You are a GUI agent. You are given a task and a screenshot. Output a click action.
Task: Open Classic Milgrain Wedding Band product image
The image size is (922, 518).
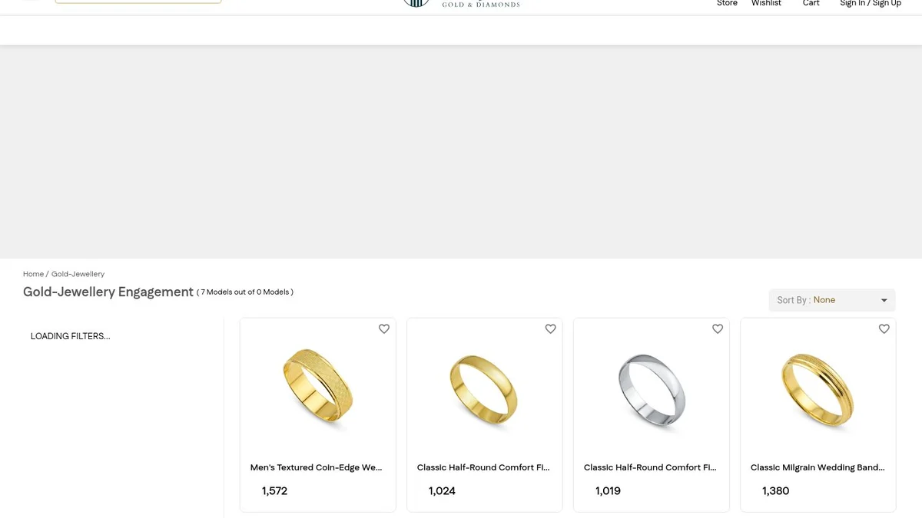click(x=818, y=389)
